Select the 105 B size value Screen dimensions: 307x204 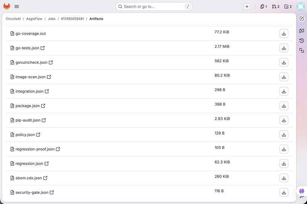click(x=219, y=147)
